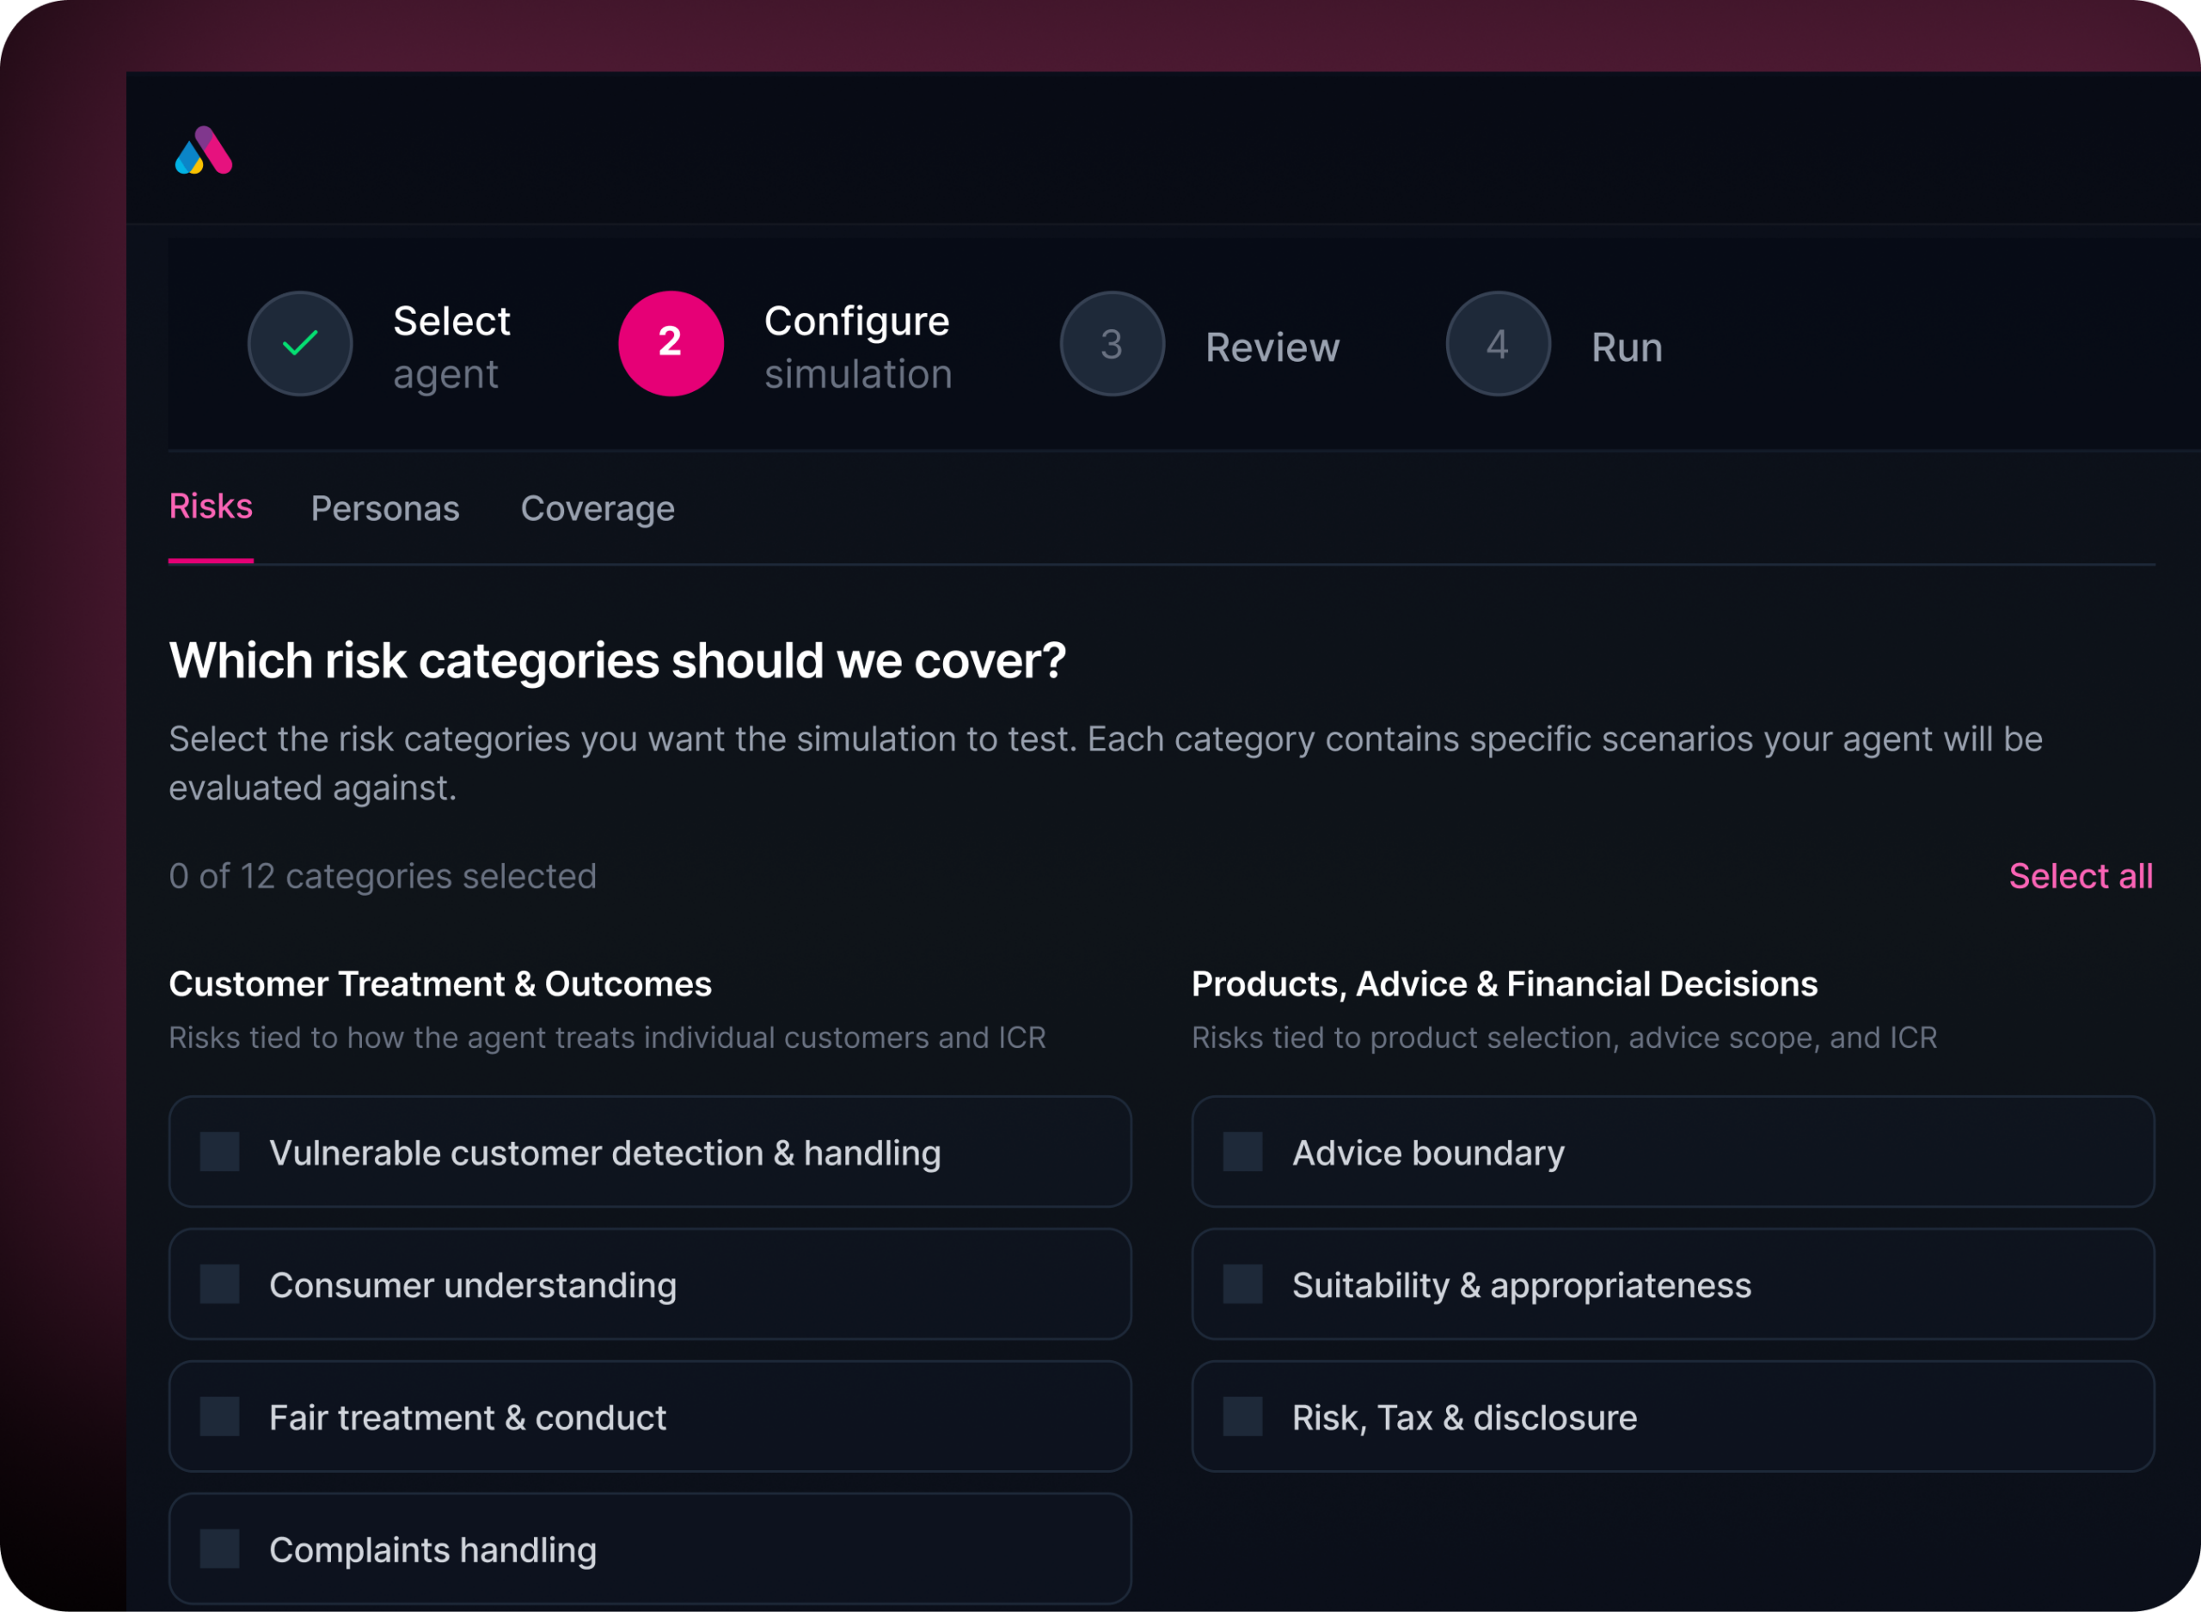Image resolution: width=2201 pixels, height=1612 pixels.
Task: Click the Select all link
Action: click(2080, 876)
